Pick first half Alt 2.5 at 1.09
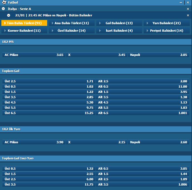Viewport: 192px width, 190px height. (x=143, y=179)
